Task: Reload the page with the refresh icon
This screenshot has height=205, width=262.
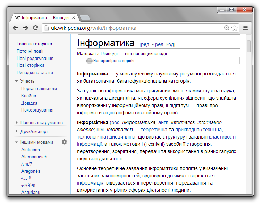Action: point(35,28)
